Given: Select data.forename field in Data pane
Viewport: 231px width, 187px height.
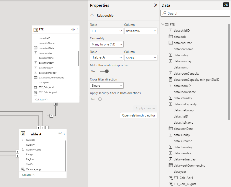Looking at the screenshot, I should pyautogui.click(x=183, y=49).
